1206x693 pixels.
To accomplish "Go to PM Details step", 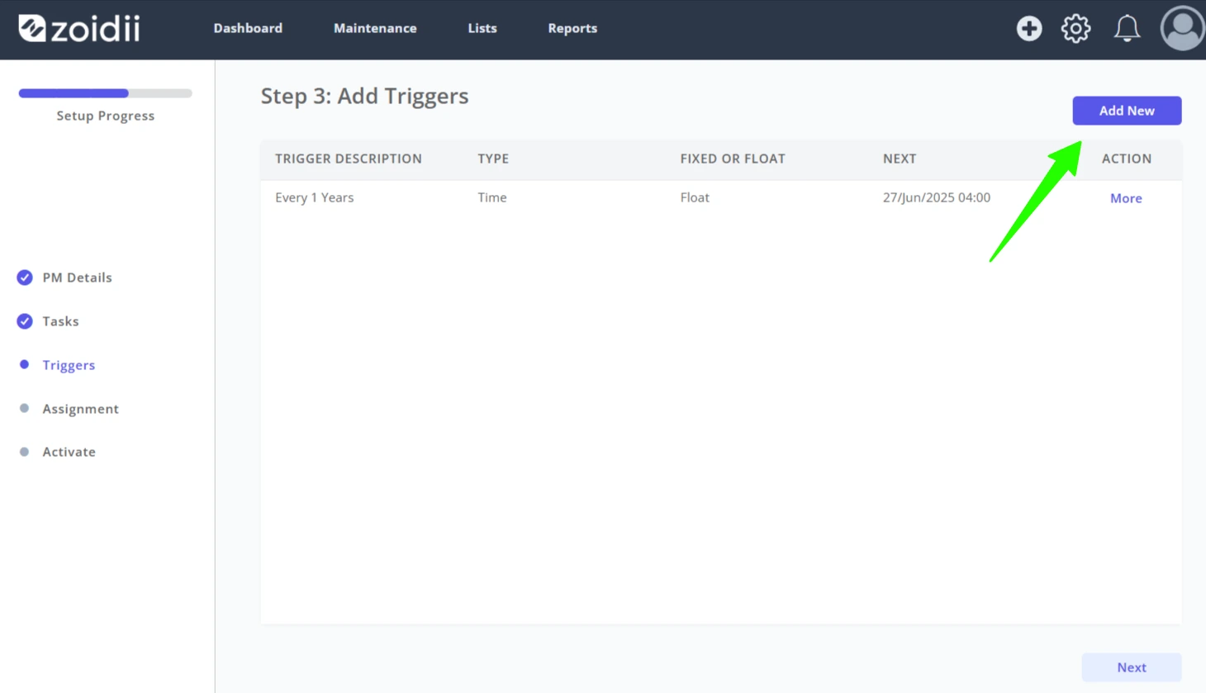I will pyautogui.click(x=77, y=278).
